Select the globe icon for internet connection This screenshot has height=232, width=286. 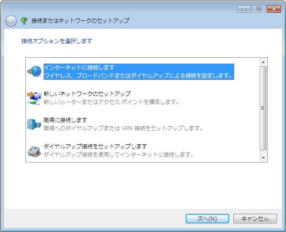coord(35,71)
